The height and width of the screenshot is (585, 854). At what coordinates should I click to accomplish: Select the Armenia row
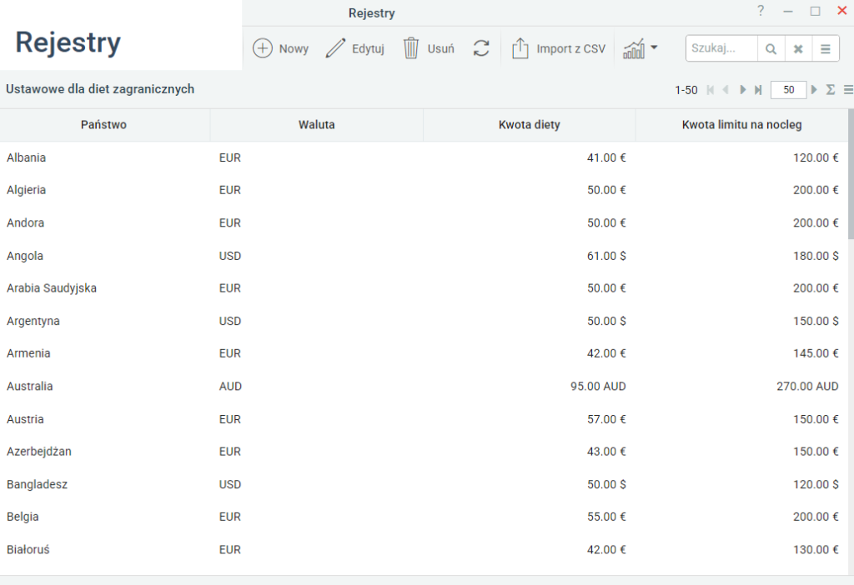point(424,353)
